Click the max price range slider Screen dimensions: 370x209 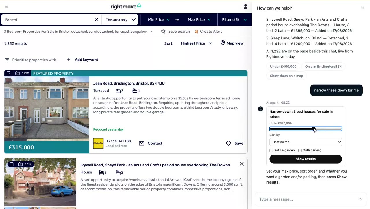[x=306, y=129]
